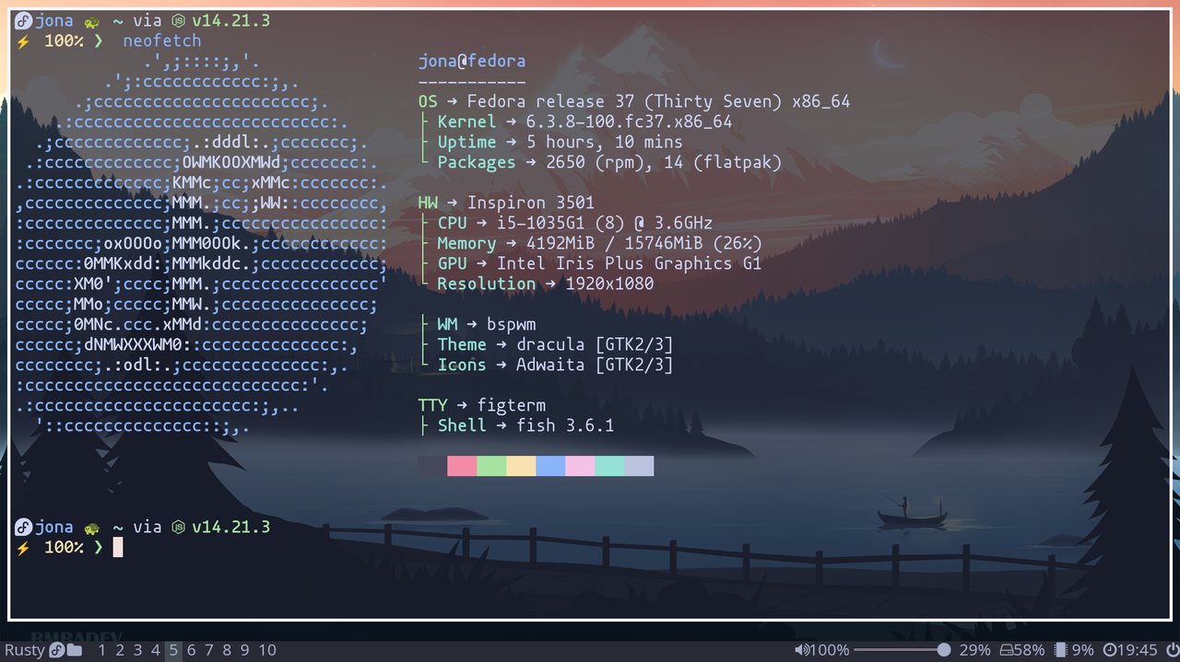Click the GPU line Intel Iris Plus Graphics
Viewport: 1180px width, 662px height.
[590, 264]
